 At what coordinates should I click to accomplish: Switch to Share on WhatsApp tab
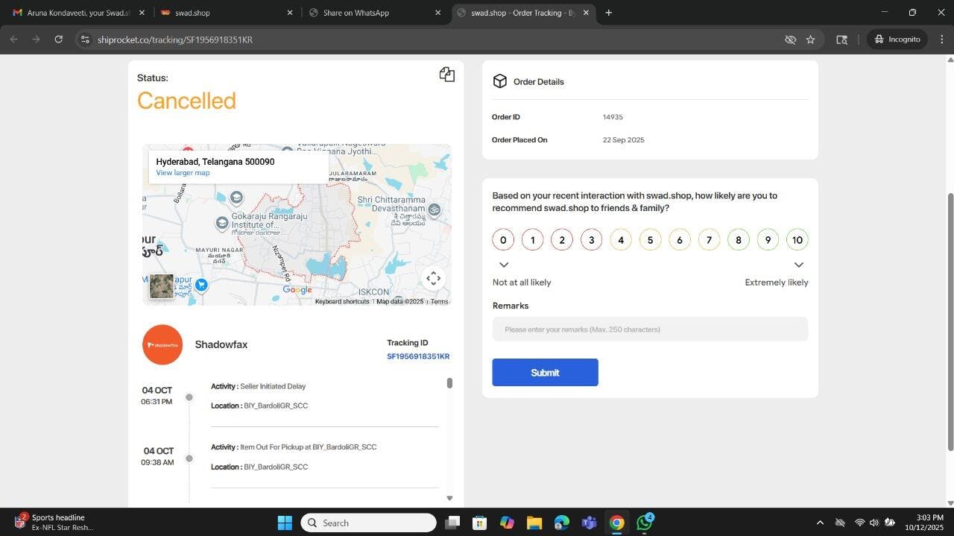pyautogui.click(x=365, y=13)
